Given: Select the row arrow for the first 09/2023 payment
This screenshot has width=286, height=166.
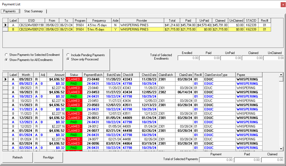Looking at the screenshot, I should click(5, 79).
